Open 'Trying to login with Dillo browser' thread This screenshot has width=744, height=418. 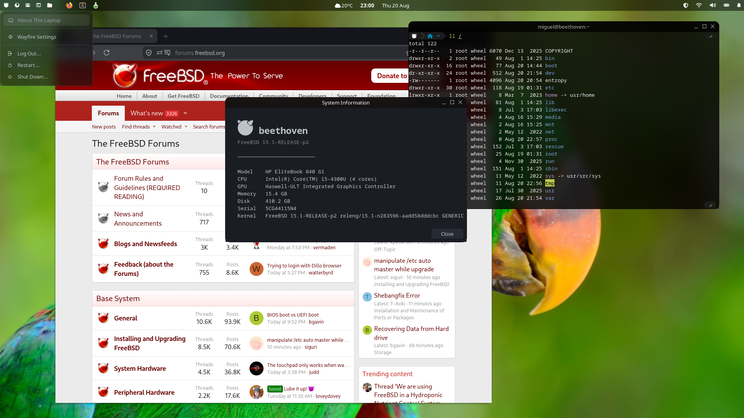(x=304, y=266)
